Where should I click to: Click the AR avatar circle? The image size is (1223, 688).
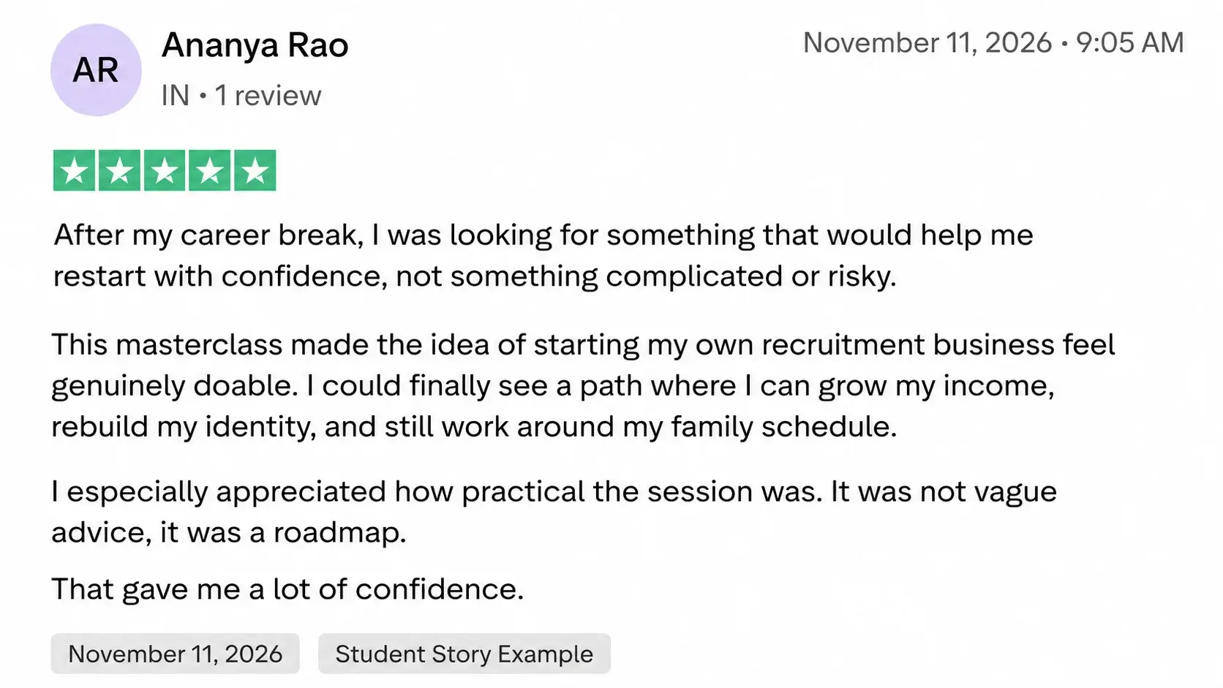pos(96,69)
